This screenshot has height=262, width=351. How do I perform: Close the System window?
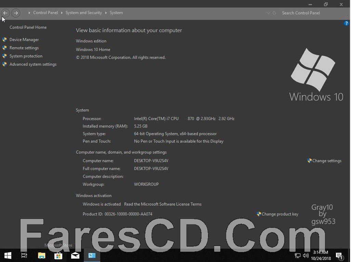point(341,4)
